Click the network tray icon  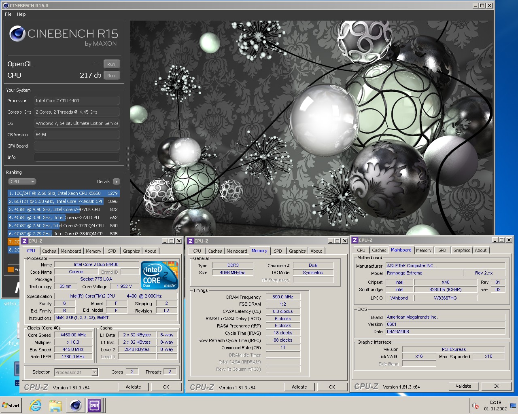point(513,406)
